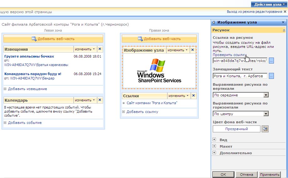
Task: Add web part in Правая зона
Action: (x=159, y=39)
